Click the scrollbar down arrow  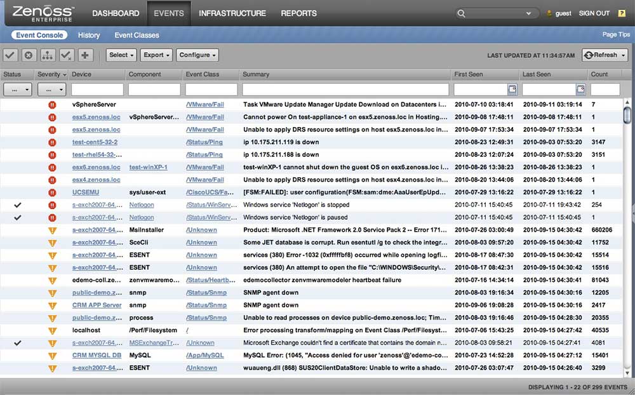tap(627, 373)
